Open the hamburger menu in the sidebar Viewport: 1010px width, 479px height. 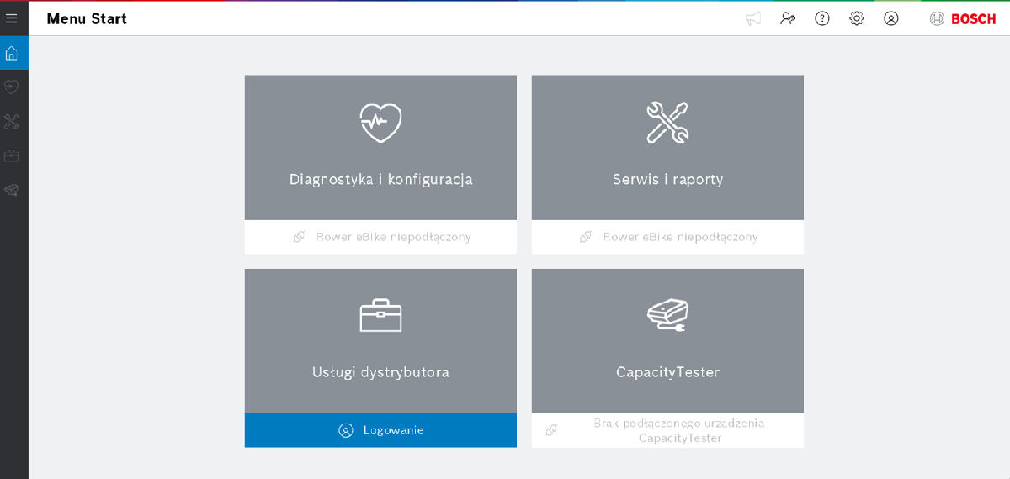(12, 18)
